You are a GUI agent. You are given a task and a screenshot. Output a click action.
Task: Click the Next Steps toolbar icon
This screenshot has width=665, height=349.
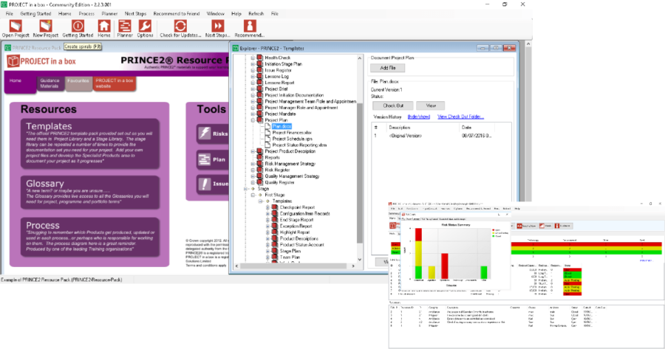pos(217,26)
